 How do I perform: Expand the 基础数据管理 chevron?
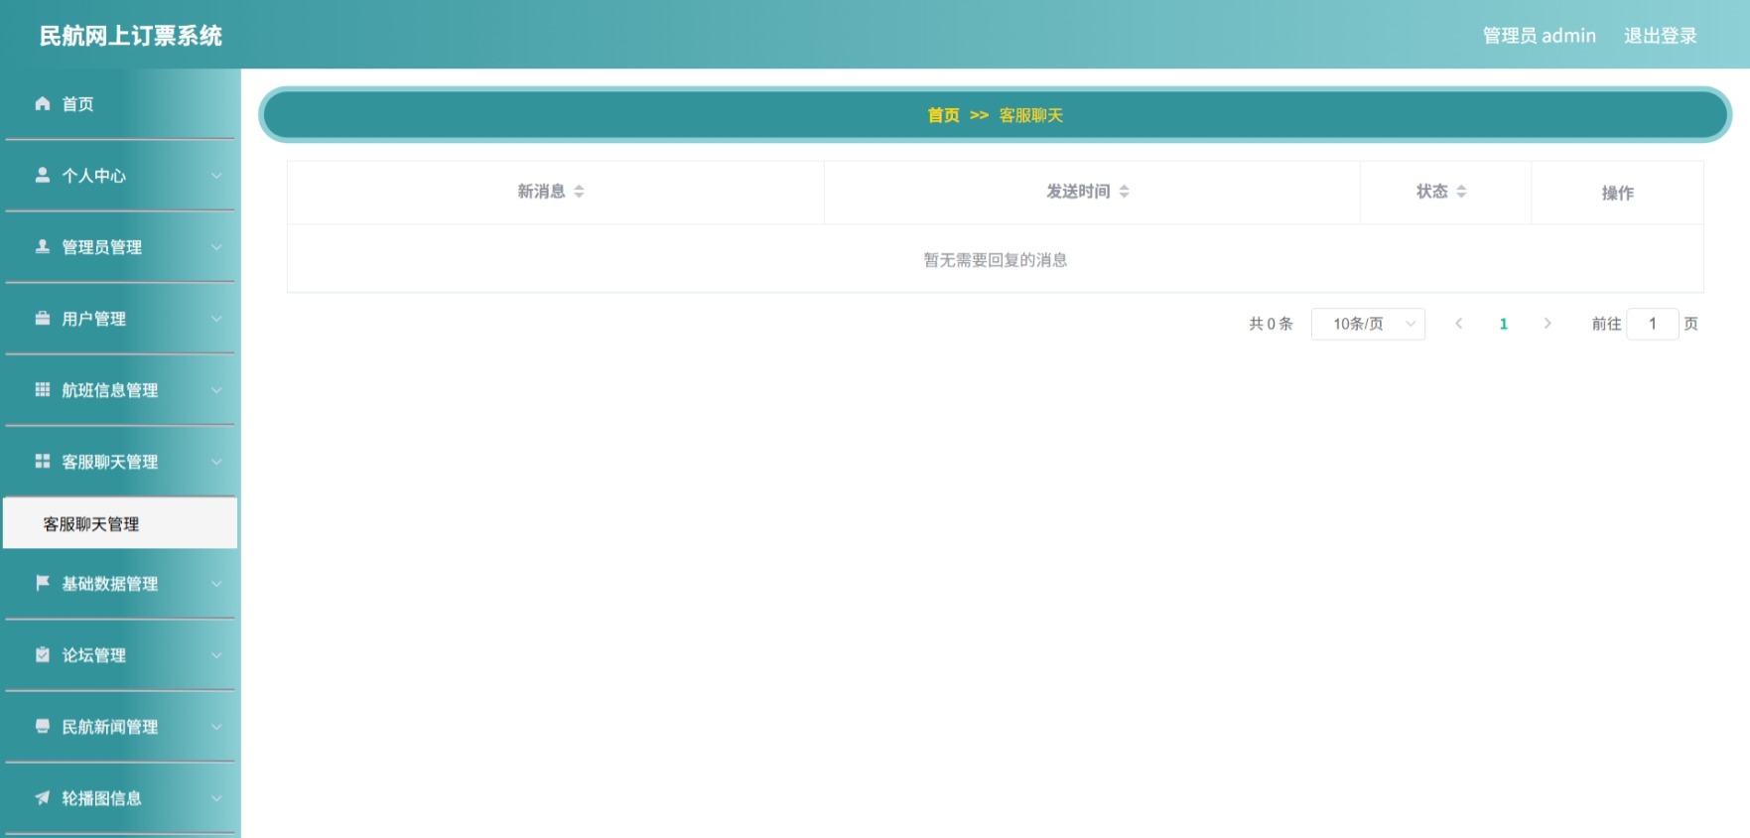click(216, 584)
